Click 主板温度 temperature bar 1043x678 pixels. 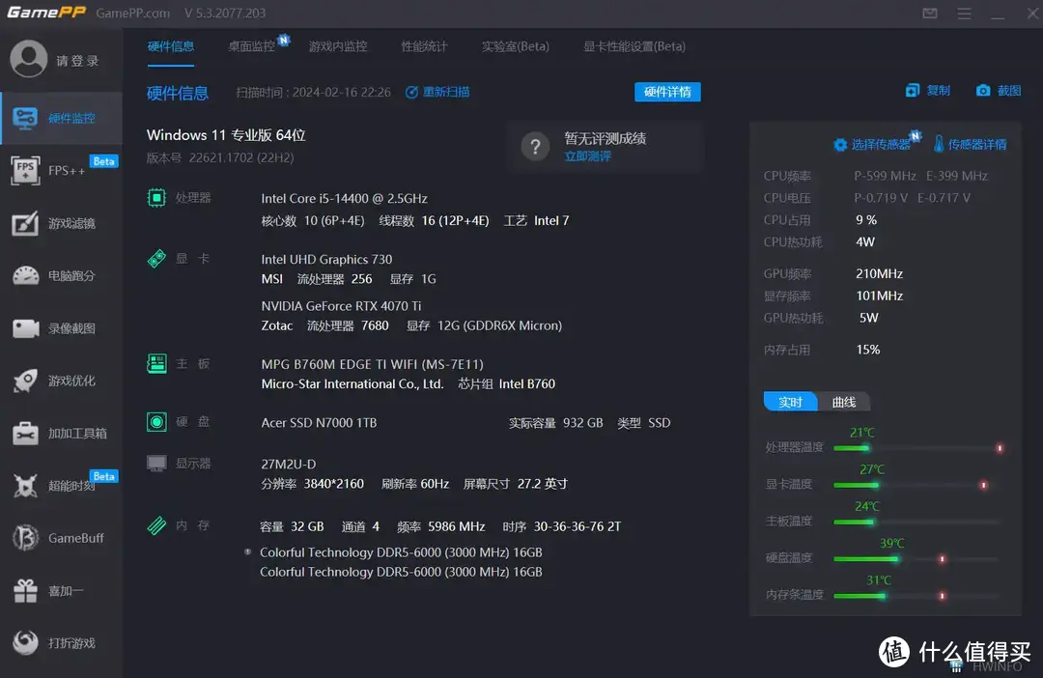tap(918, 522)
